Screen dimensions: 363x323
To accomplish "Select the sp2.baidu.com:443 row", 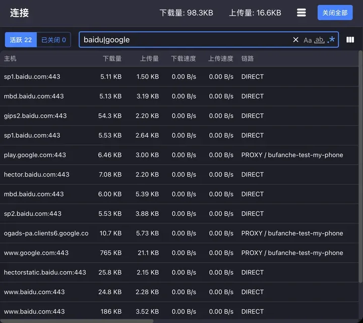I will pos(179,213).
